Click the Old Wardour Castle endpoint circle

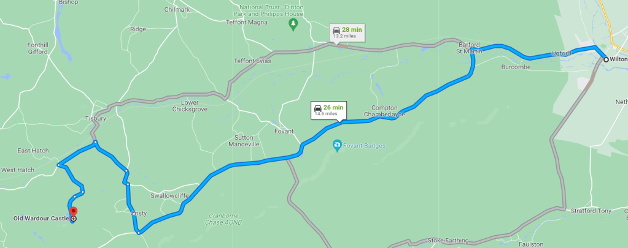pos(73,219)
